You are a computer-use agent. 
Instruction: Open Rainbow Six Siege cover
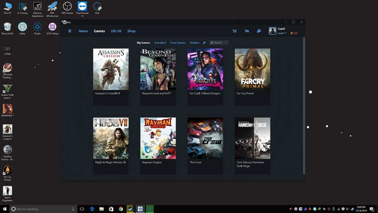click(253, 138)
